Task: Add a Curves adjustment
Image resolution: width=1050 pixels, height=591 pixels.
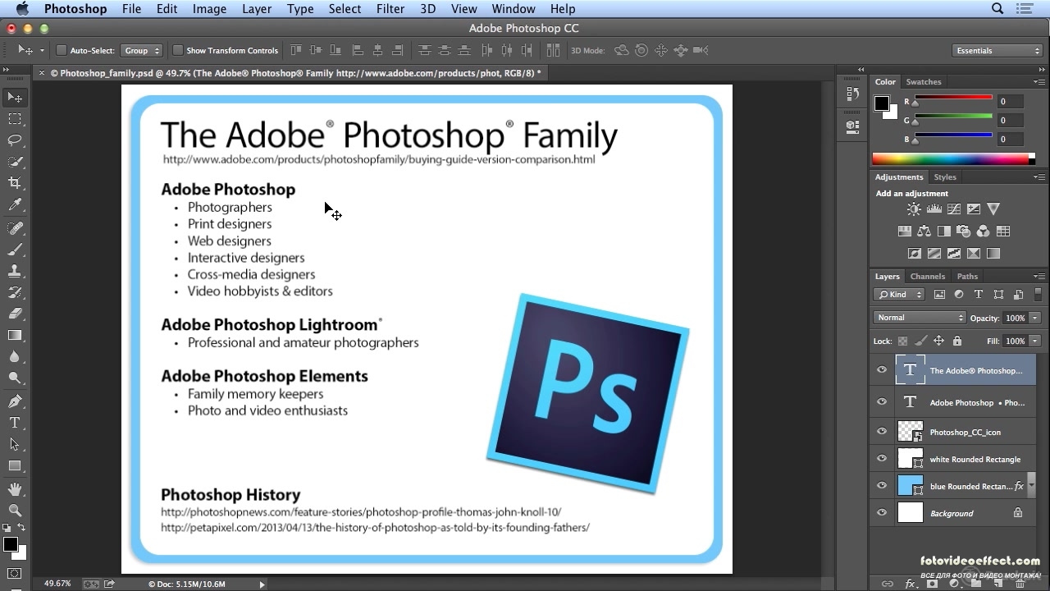Action: [x=954, y=209]
